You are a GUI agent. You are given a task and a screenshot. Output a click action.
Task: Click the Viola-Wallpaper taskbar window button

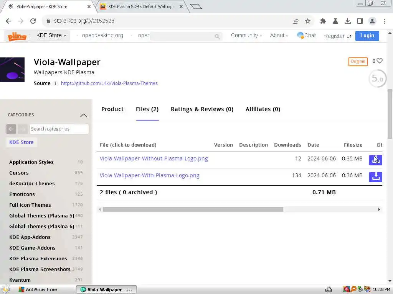[106, 290]
